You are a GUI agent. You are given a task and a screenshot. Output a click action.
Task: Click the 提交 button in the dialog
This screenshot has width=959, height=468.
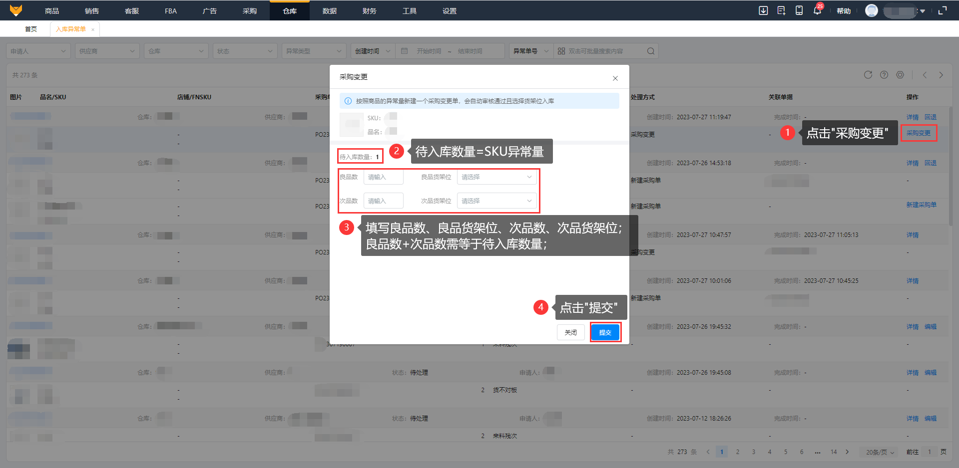tap(605, 332)
